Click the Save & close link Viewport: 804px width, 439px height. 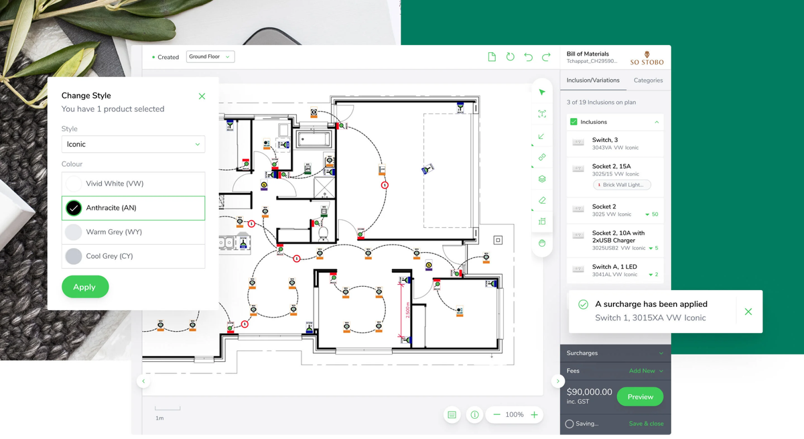click(x=646, y=424)
